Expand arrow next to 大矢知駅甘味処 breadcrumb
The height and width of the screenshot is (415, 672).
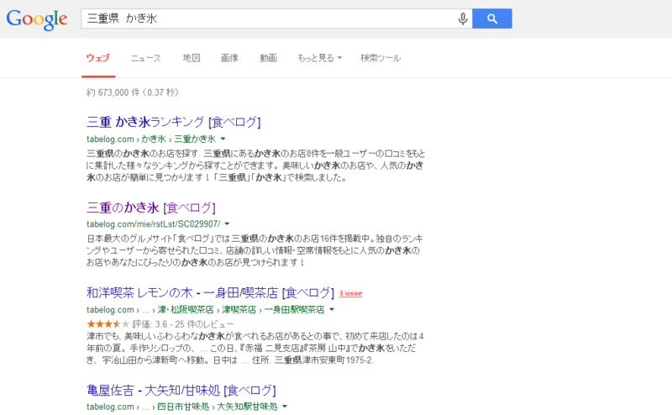(x=285, y=407)
